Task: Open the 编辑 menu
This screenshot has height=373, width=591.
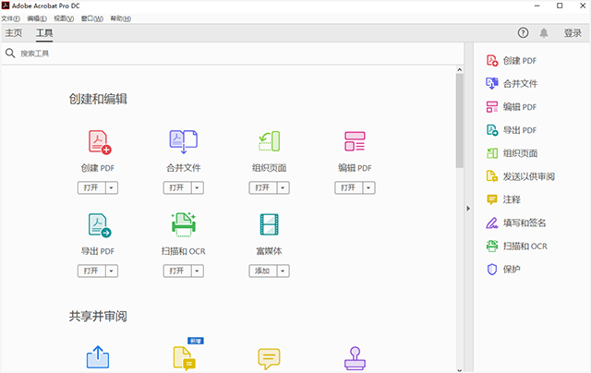Action: [37, 18]
